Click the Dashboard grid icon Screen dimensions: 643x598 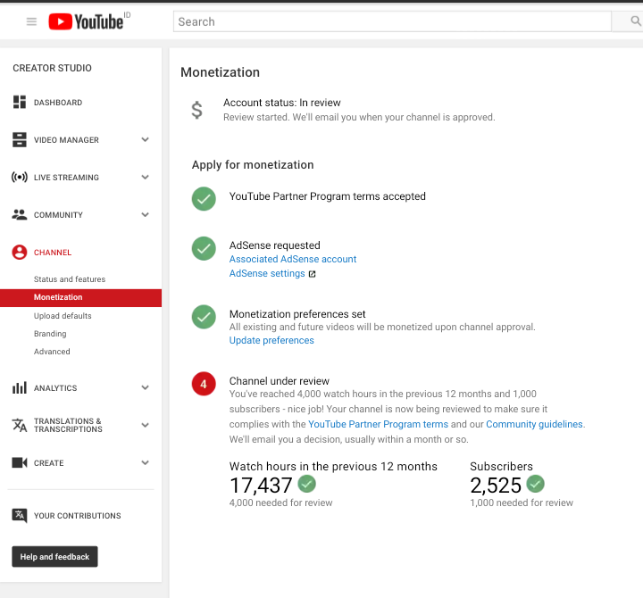(x=20, y=102)
